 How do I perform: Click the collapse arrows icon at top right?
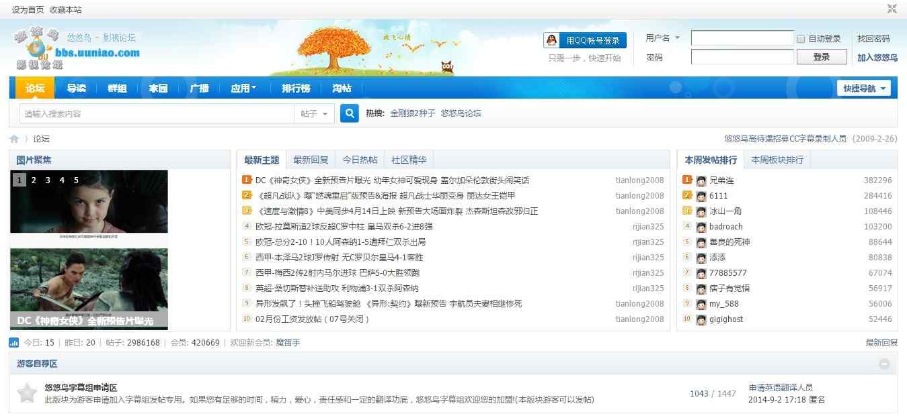(x=892, y=9)
